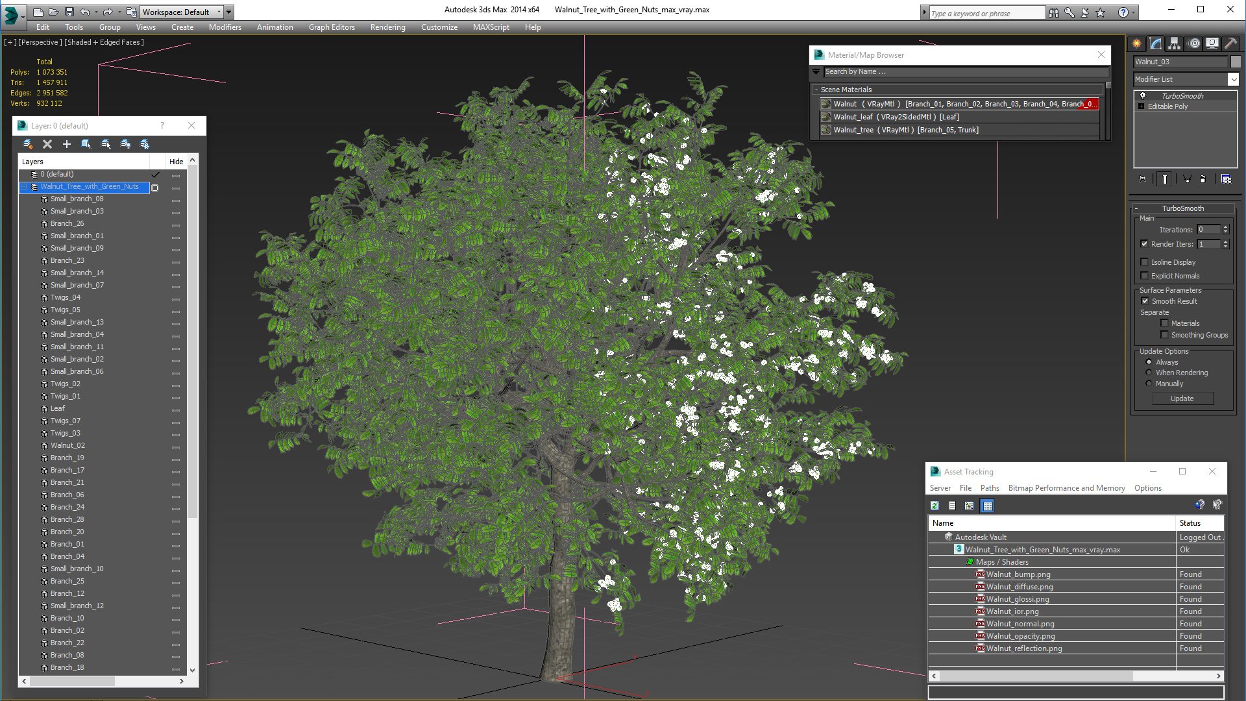Click Create New Layer icon
This screenshot has height=701, width=1246.
[x=28, y=144]
